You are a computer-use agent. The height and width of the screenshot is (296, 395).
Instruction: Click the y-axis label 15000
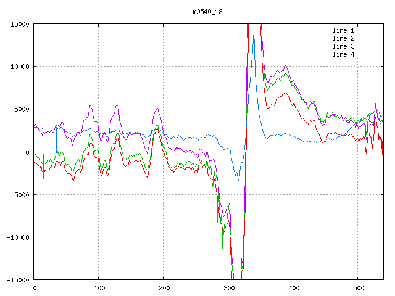tap(20, 24)
